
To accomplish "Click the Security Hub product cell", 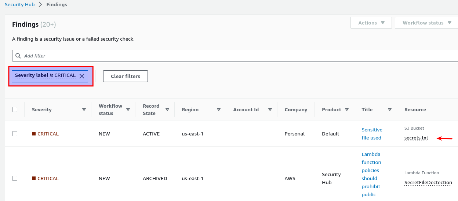I will coord(331,178).
